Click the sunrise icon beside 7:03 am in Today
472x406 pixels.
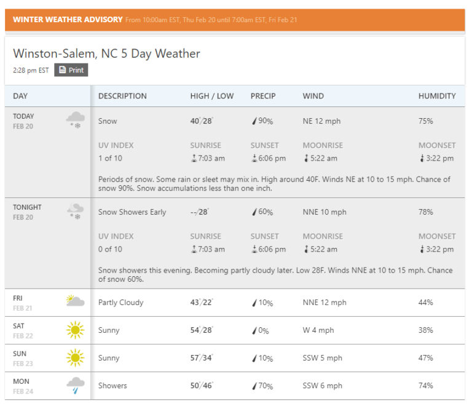coord(194,159)
